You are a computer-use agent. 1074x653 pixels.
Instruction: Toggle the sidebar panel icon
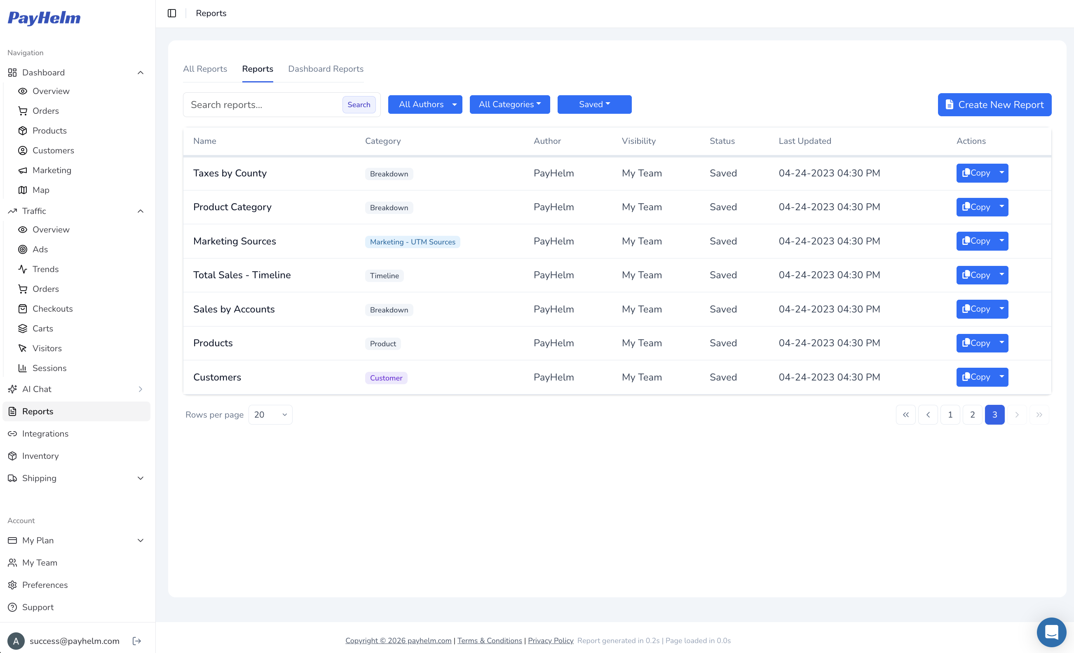pos(172,13)
